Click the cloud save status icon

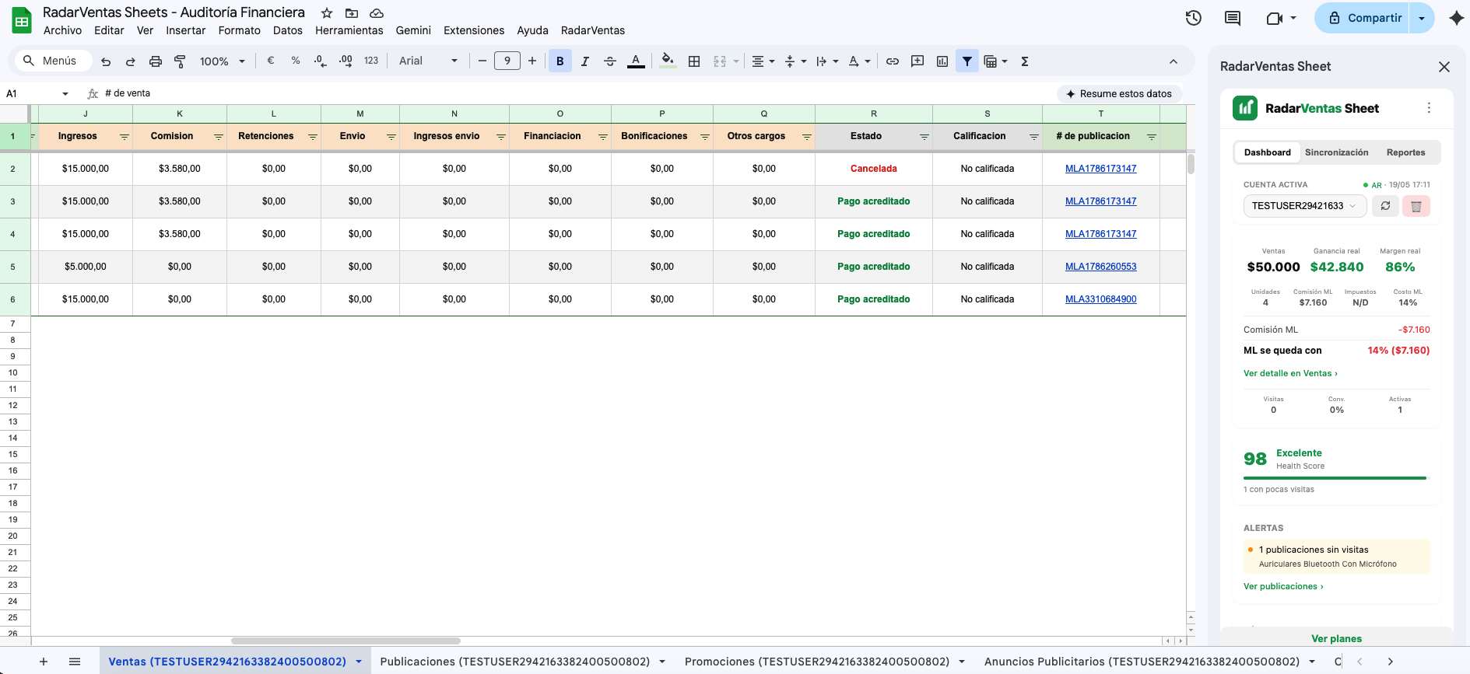377,13
